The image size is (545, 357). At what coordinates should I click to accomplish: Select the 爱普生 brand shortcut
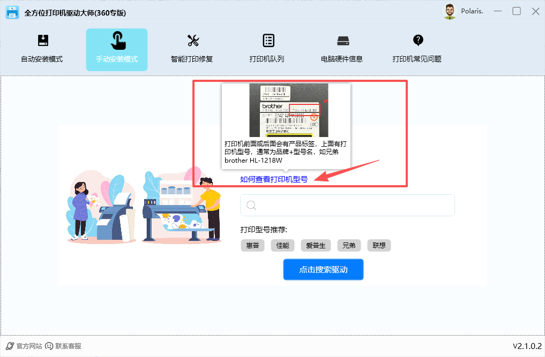(315, 245)
